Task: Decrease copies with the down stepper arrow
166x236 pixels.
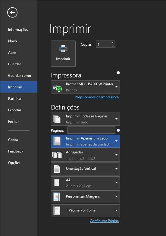Action: (x=113, y=46)
